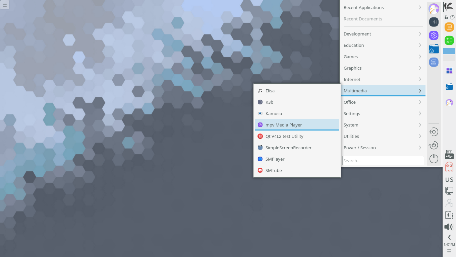
Task: Click the KaOS application launcher logo
Action: [449, 6]
